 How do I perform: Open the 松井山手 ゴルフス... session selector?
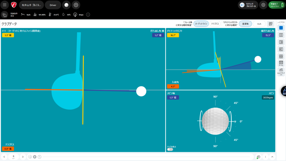click(x=31, y=5)
